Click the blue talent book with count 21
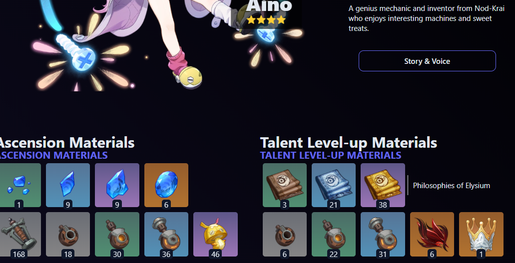The image size is (515, 263). click(334, 185)
